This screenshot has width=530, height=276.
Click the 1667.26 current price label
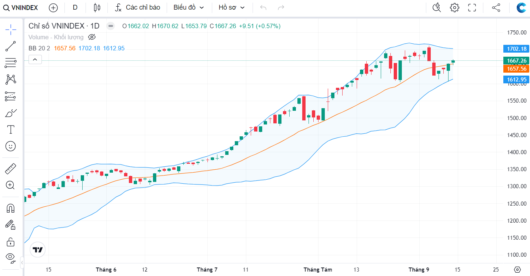tap(517, 61)
